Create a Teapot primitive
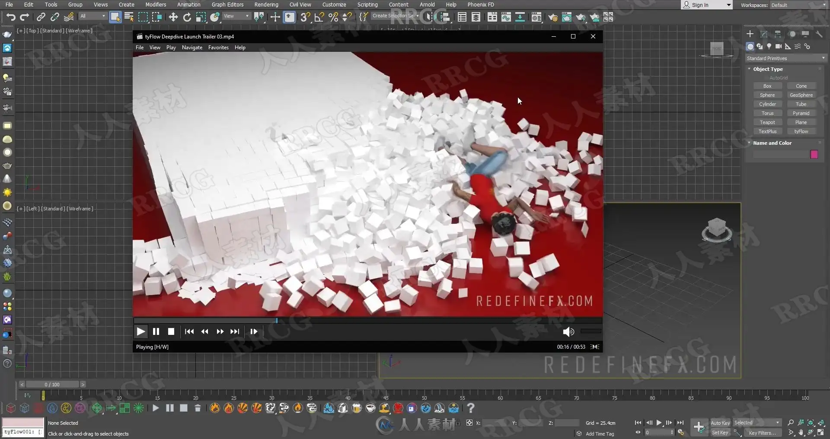This screenshot has width=830, height=439. 767,122
